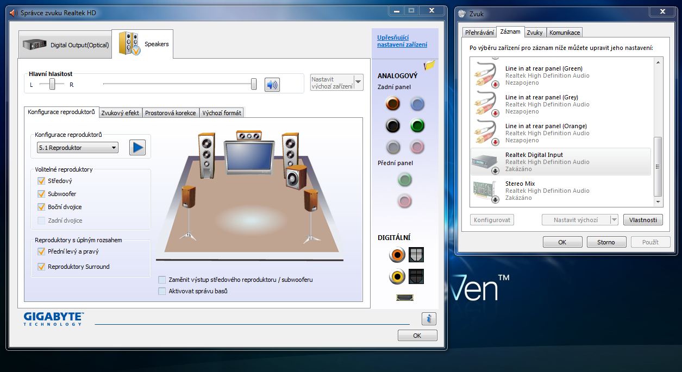Uncheck the Středový speaker checkbox
The height and width of the screenshot is (372, 682).
(x=41, y=181)
